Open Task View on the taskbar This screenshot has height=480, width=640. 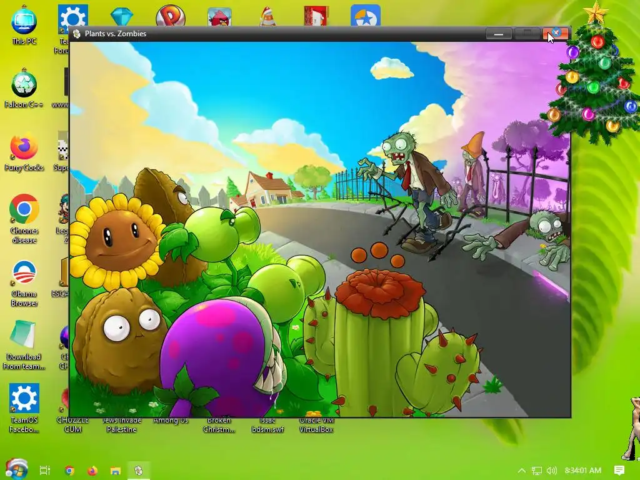tap(45, 471)
